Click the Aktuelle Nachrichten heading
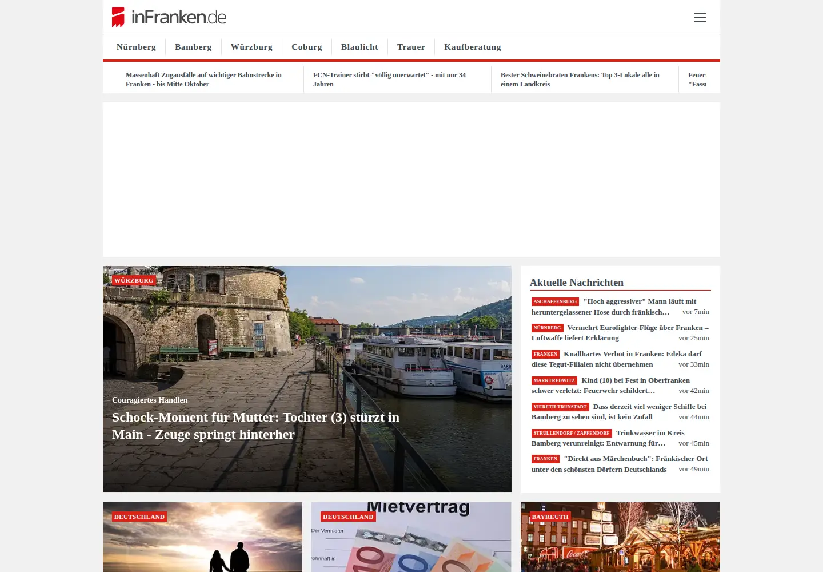 pos(577,283)
